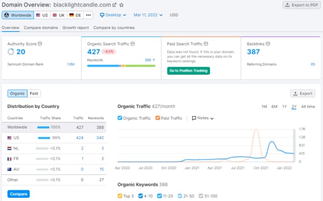Open more countries ellipsis menu
The image size is (323, 201).
click(88, 15)
